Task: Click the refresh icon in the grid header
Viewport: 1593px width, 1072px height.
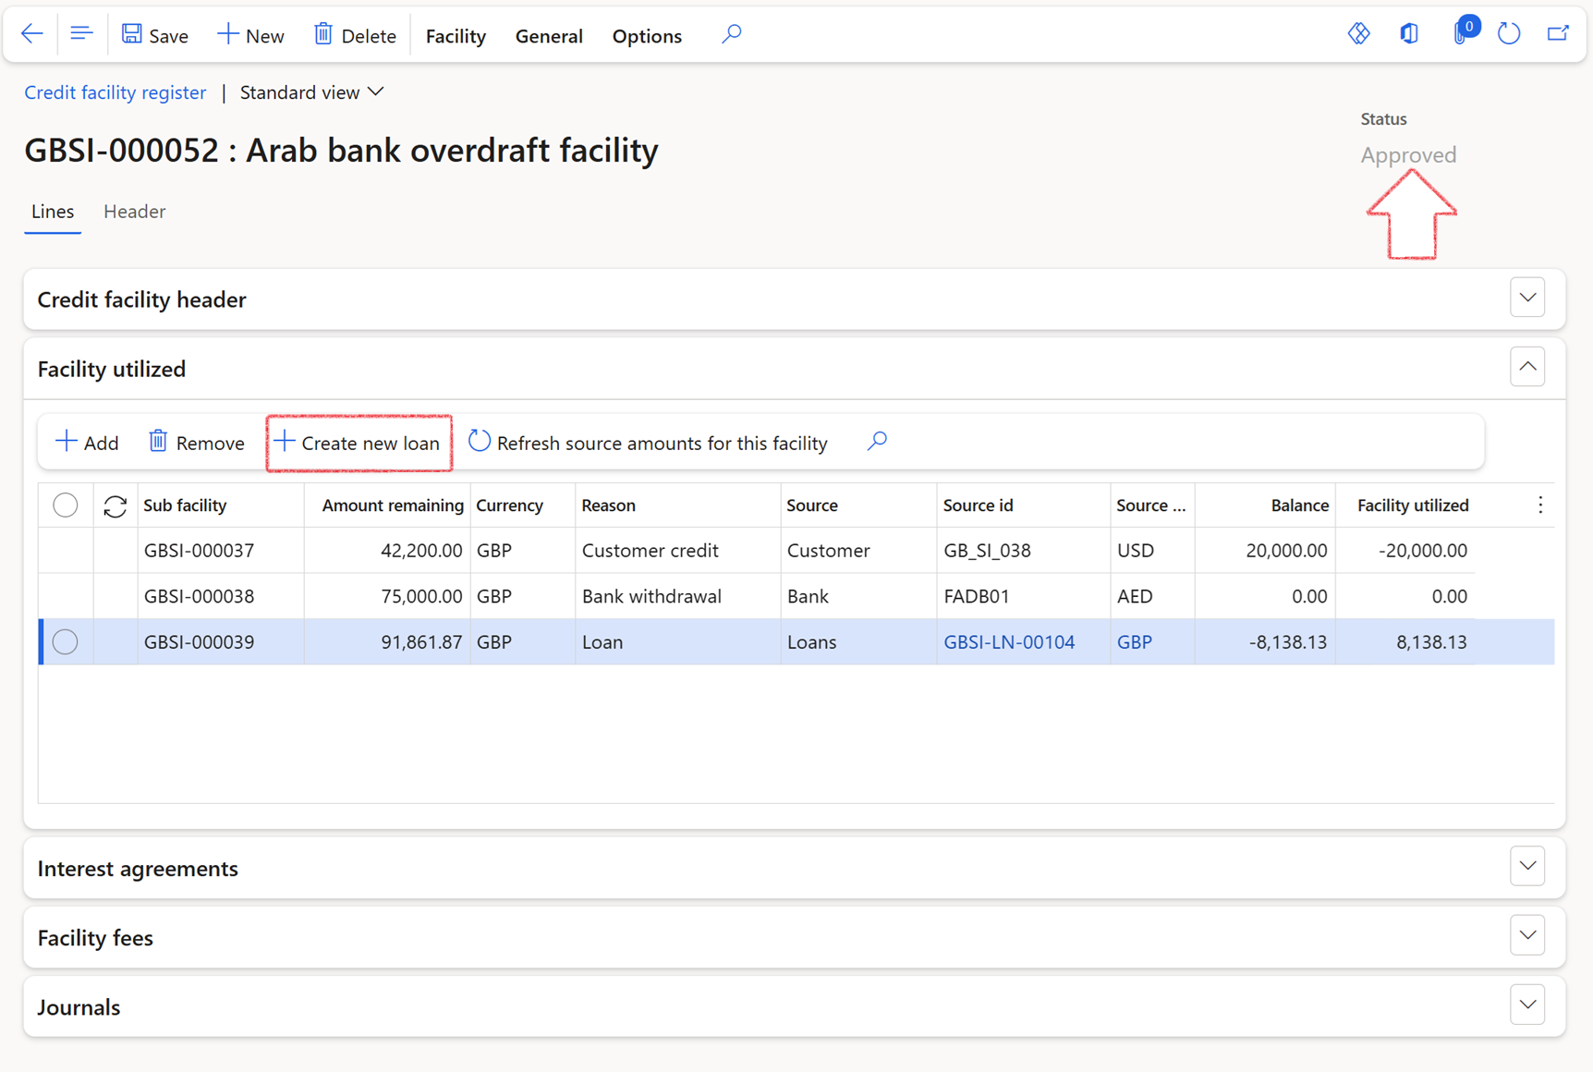Action: [115, 506]
